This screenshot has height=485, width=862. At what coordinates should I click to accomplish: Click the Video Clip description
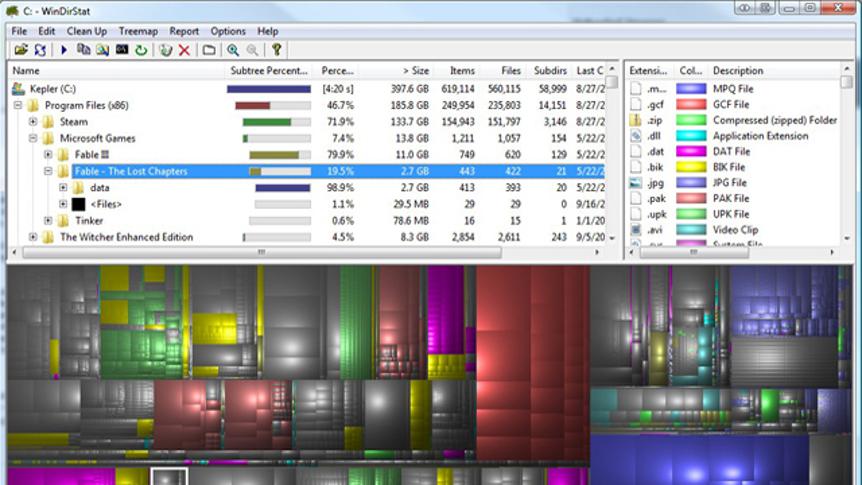735,230
